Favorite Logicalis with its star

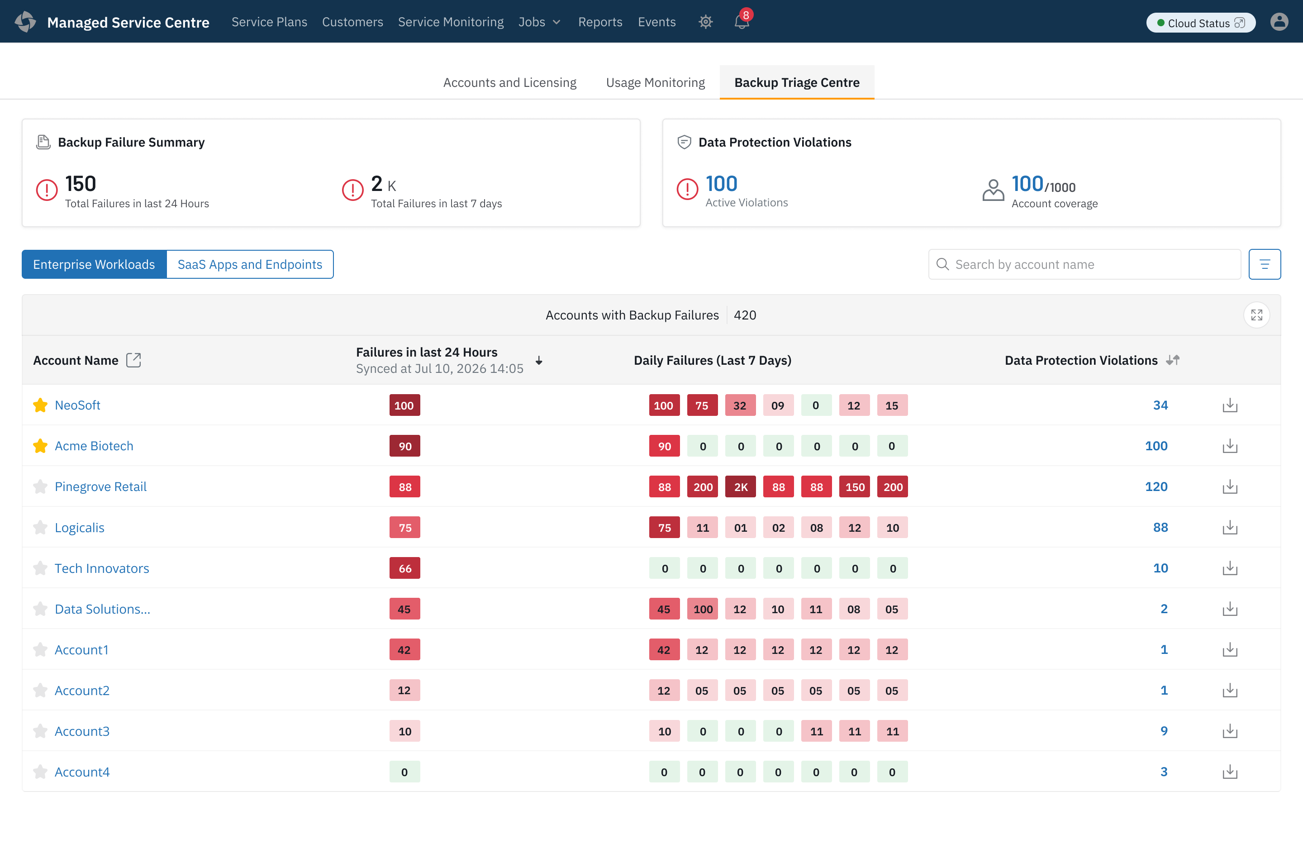click(40, 527)
